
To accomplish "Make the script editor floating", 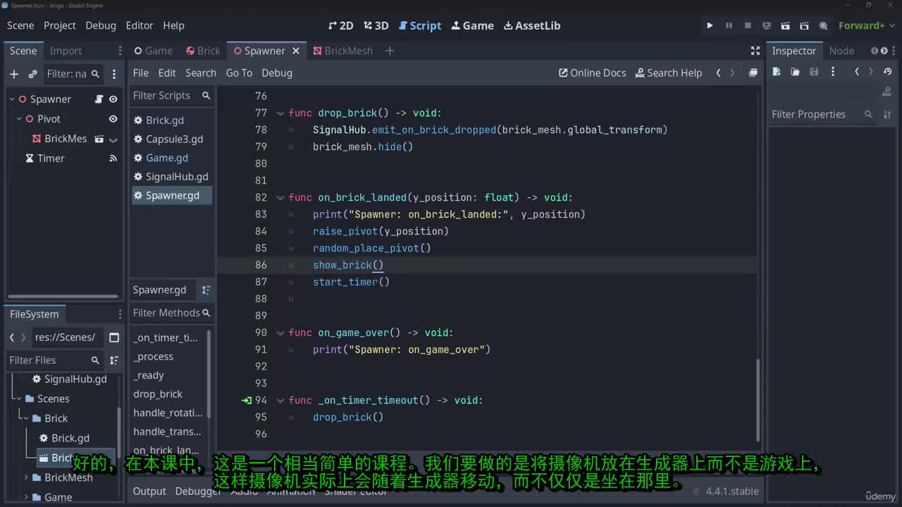I will click(753, 73).
